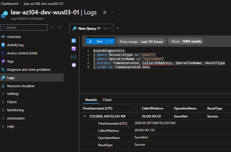Expand the Classic section
This screenshot has width=231, height=152.
3,102
